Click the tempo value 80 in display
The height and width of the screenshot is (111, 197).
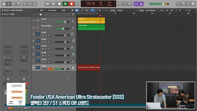click(101, 2)
